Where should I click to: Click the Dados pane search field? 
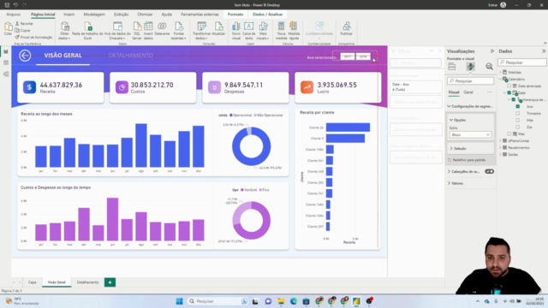[x=522, y=62]
